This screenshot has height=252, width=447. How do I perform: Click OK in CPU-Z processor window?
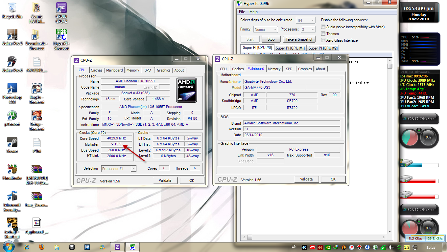(x=192, y=180)
